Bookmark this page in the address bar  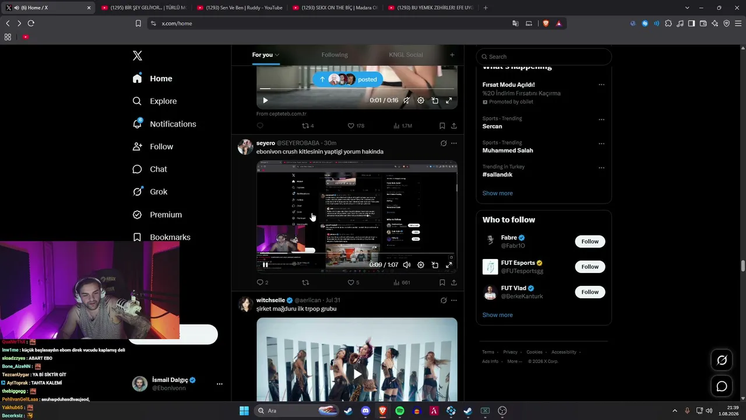point(138,23)
